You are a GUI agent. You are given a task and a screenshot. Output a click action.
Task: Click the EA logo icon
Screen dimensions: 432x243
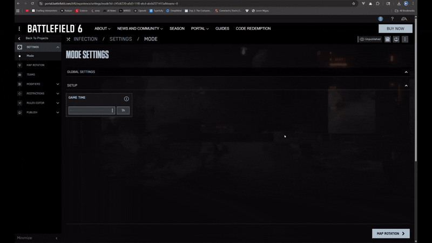pyautogui.click(x=404, y=19)
